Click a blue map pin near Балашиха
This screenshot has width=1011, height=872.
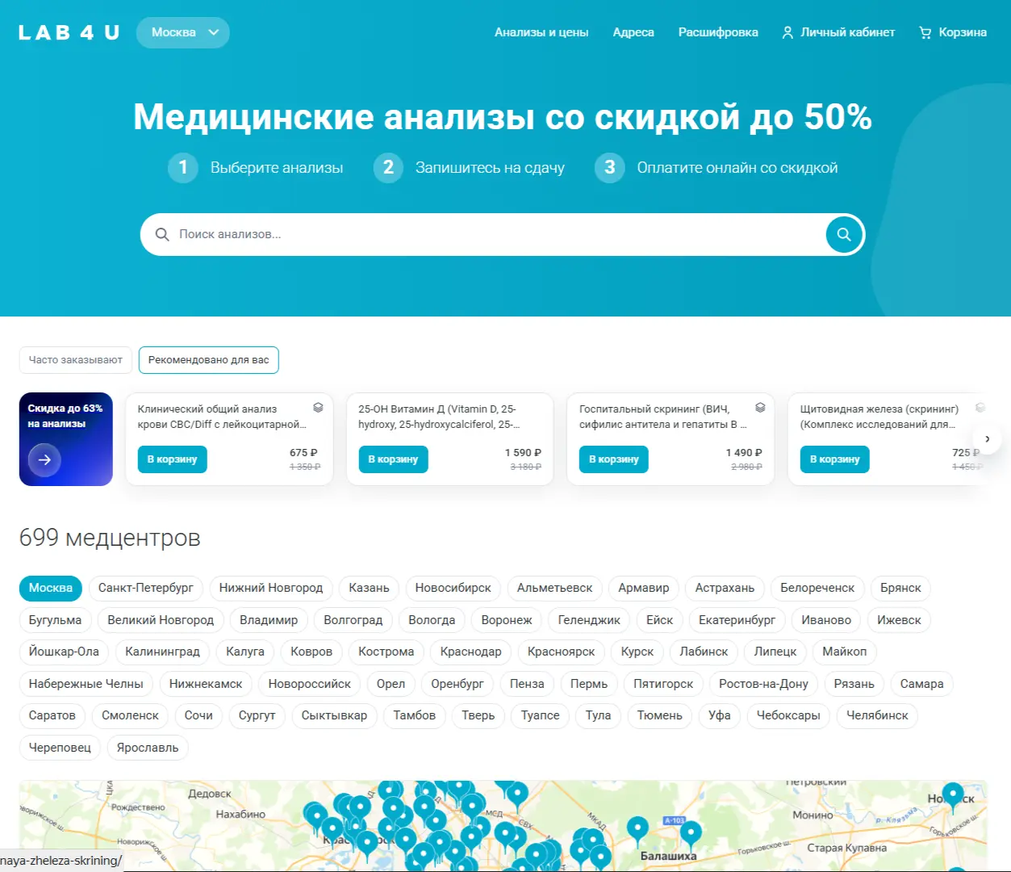click(x=637, y=825)
